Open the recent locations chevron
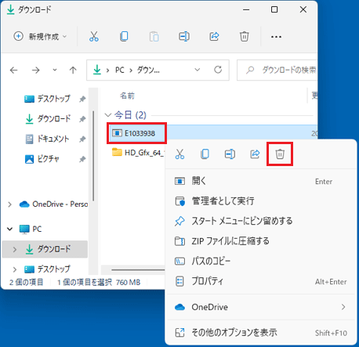This screenshot has width=359, height=347. [55, 70]
